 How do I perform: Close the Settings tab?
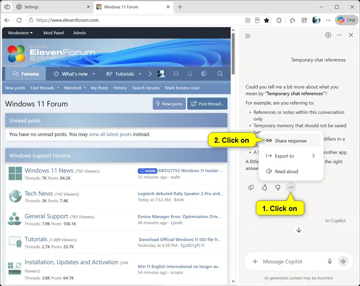(88, 7)
